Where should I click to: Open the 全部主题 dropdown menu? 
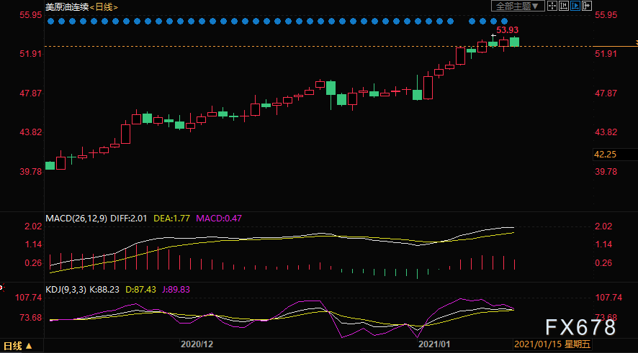[x=518, y=6]
